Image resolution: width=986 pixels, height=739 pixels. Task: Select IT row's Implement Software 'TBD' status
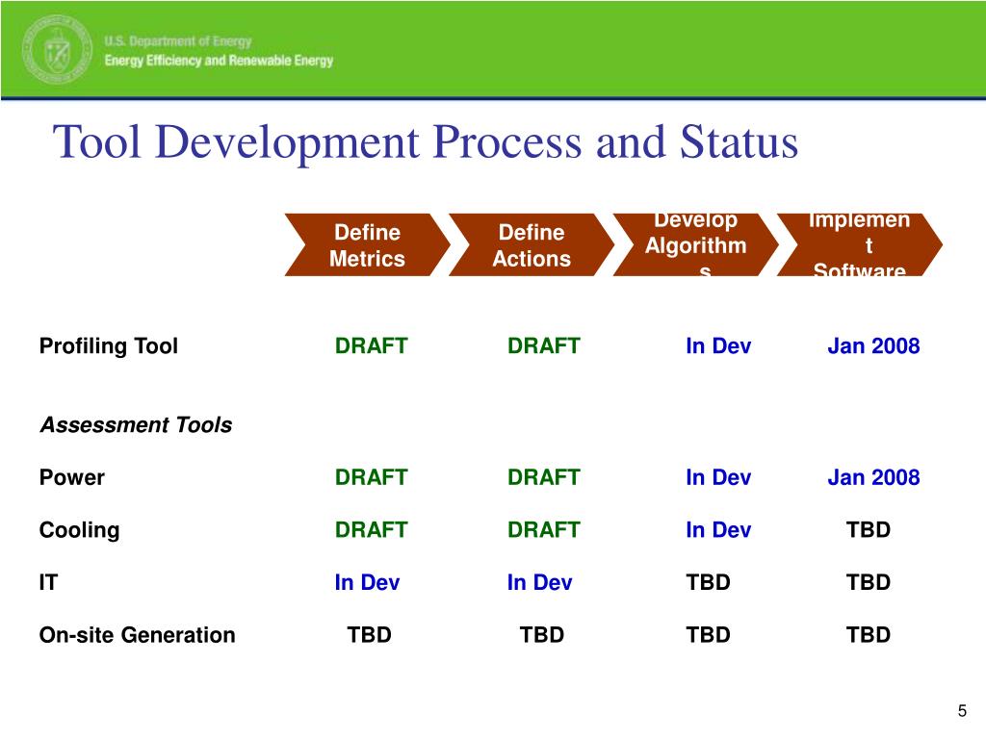point(869,582)
